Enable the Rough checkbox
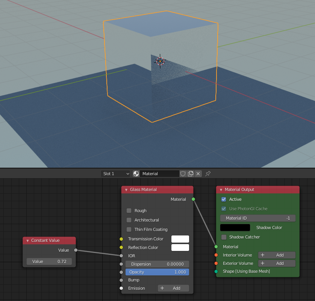This screenshot has height=301, width=315. (129, 211)
